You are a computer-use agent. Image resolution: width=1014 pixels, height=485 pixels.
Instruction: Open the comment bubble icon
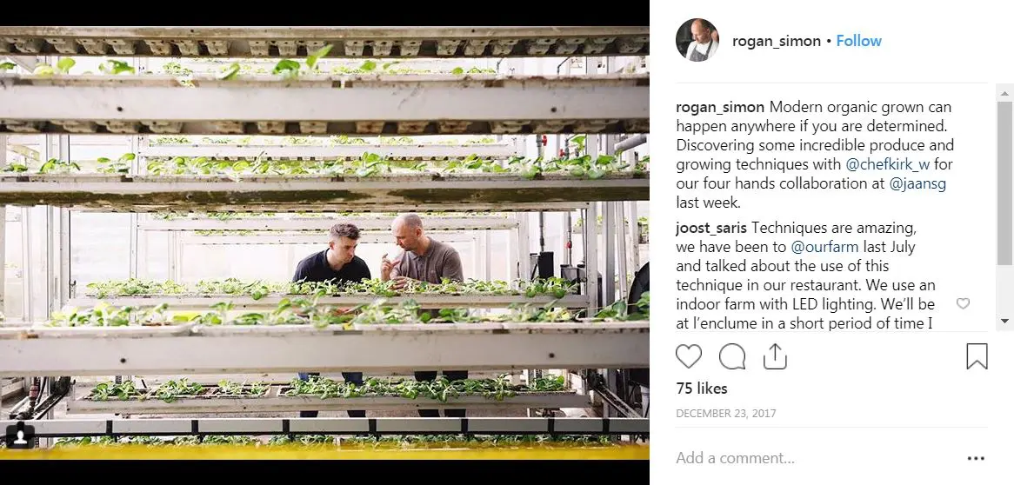(732, 356)
